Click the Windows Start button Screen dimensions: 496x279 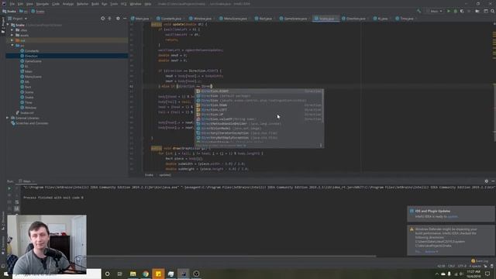6,274
